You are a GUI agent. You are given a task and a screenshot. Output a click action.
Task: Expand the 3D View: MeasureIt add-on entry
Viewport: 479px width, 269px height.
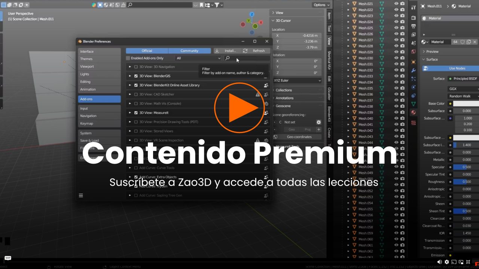click(x=130, y=112)
